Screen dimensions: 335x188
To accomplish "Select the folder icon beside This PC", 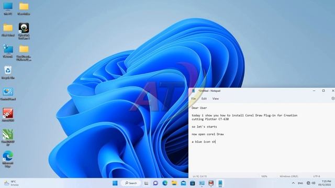I will (x=24, y=8).
